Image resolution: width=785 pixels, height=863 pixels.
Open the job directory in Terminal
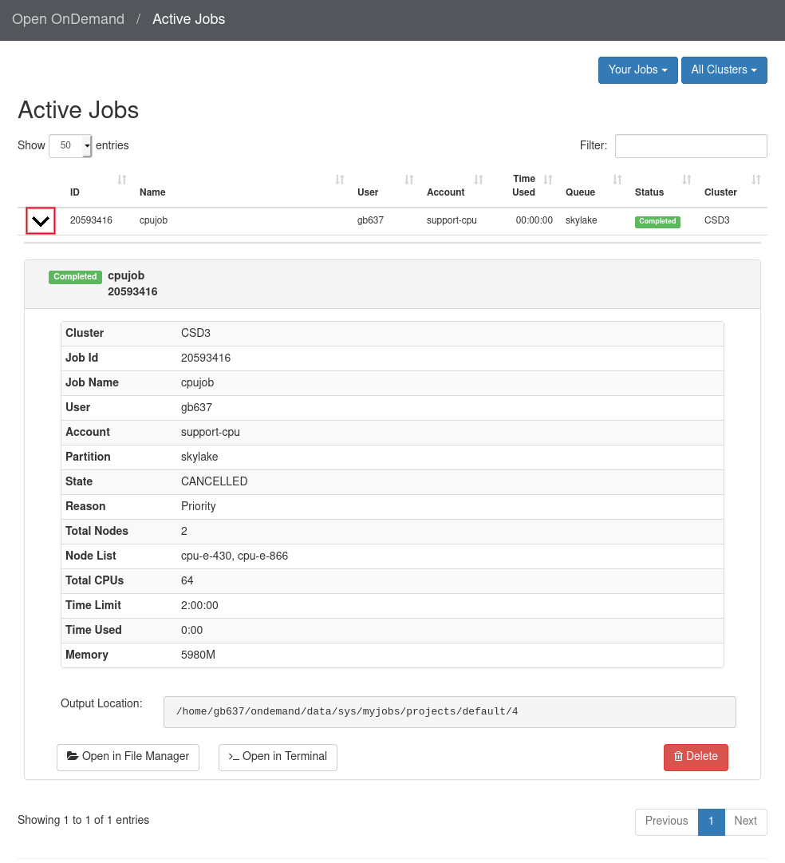point(278,757)
